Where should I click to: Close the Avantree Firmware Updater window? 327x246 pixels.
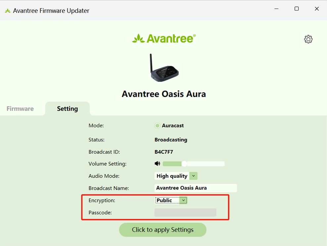(x=317, y=9)
